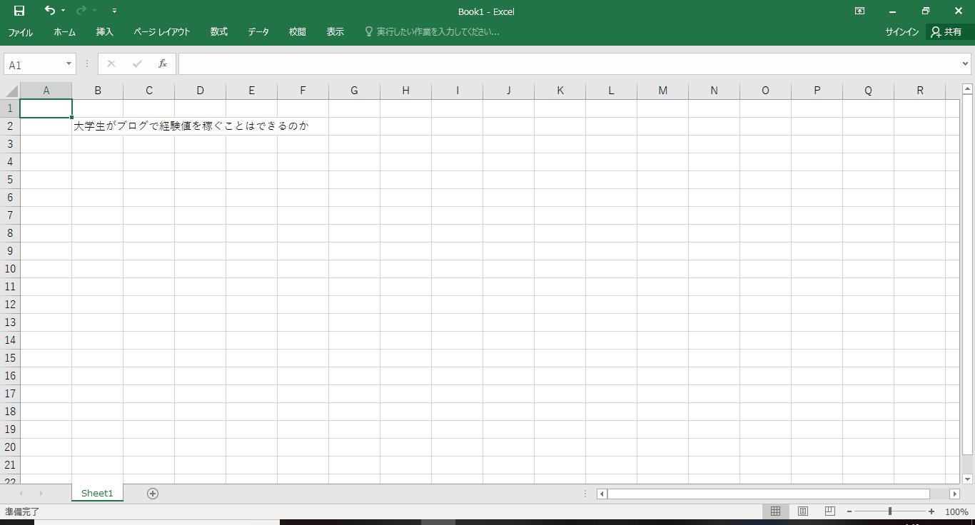
Task: Select cell A1
Action: point(46,108)
